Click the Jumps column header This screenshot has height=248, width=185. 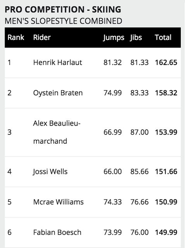tap(114, 38)
